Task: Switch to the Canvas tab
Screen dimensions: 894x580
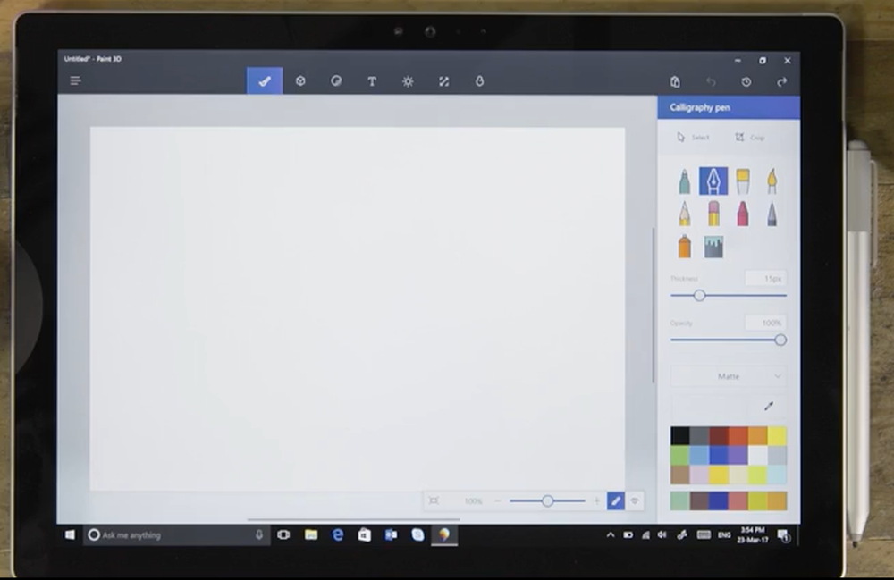Action: pyautogui.click(x=443, y=81)
